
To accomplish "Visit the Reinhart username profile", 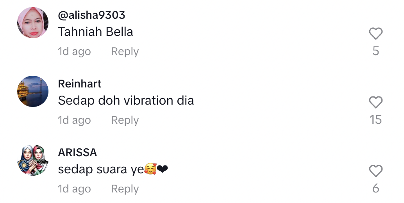I will pyautogui.click(x=80, y=84).
